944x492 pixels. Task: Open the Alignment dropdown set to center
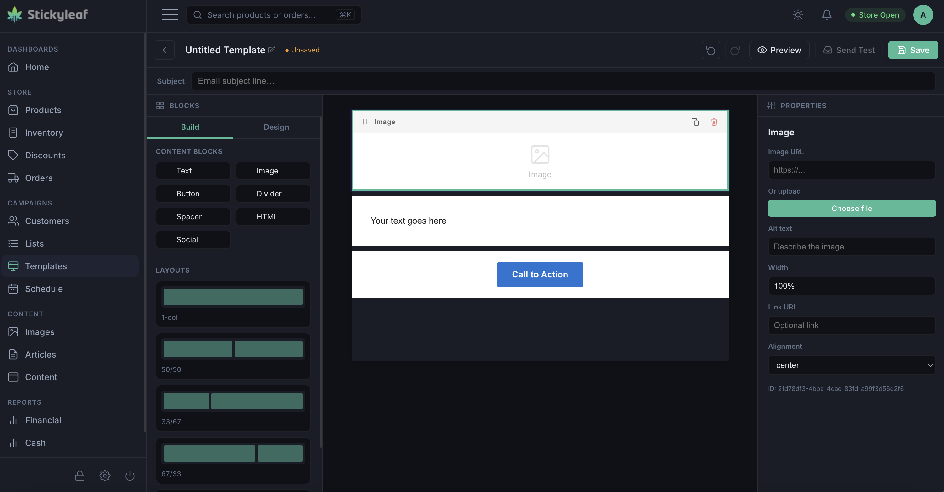851,365
